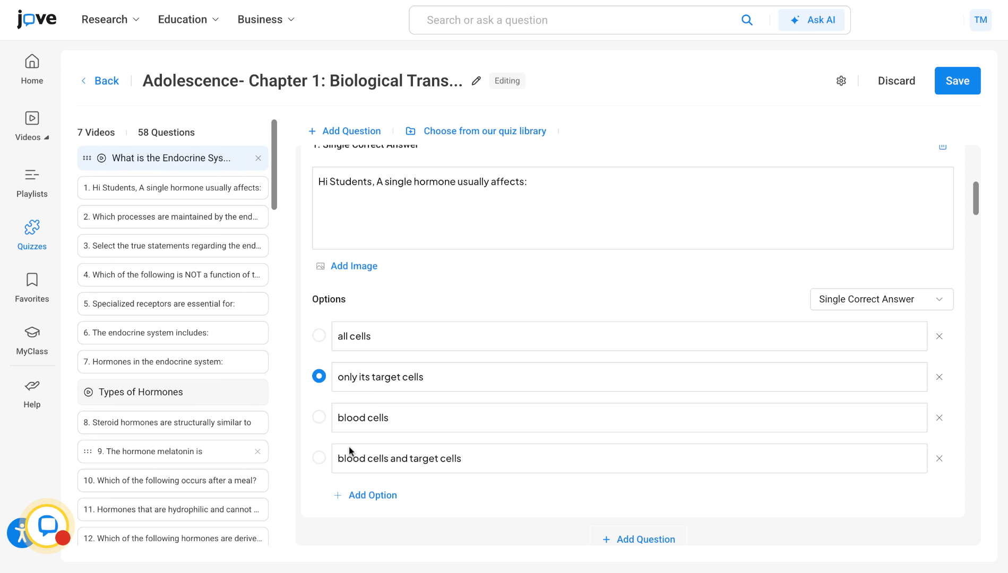Open Quizzes in the left sidebar
1008x573 pixels.
click(32, 235)
